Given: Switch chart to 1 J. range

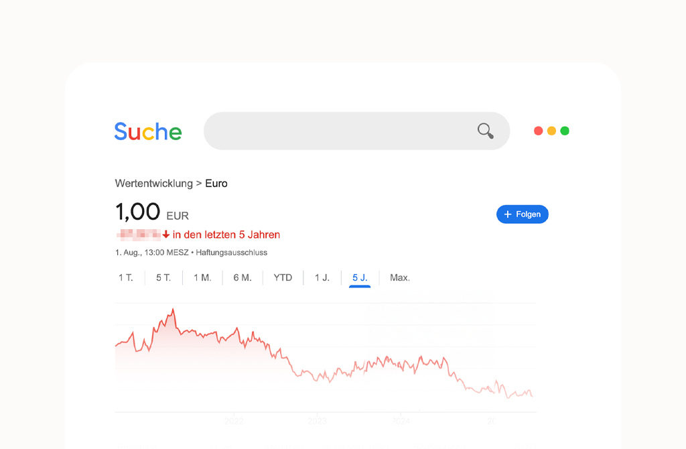Looking at the screenshot, I should (322, 277).
